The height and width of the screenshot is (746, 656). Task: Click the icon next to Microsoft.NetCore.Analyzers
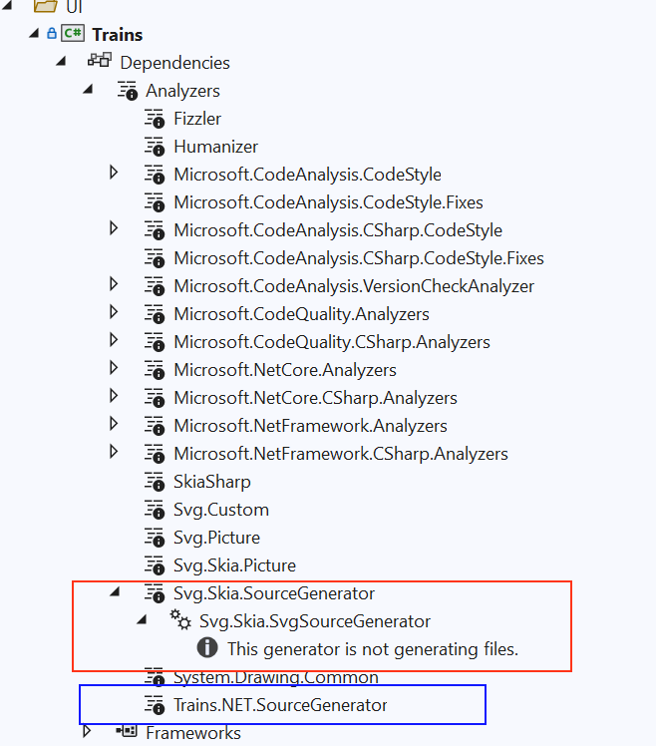tap(155, 370)
